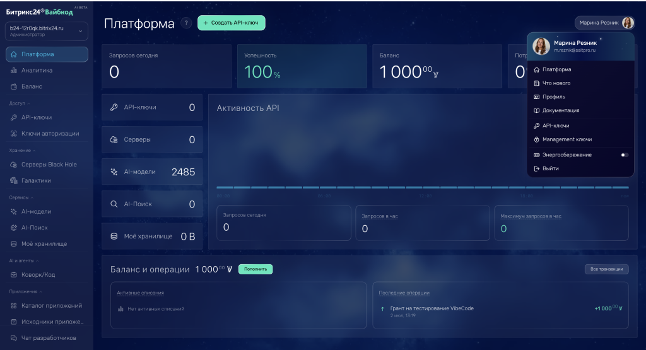The height and width of the screenshot is (350, 646).
Task: Click the help question mark icon
Action: 186,23
